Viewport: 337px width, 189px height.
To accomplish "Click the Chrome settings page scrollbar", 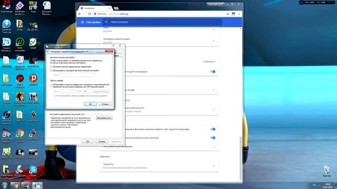I will 241,159.
